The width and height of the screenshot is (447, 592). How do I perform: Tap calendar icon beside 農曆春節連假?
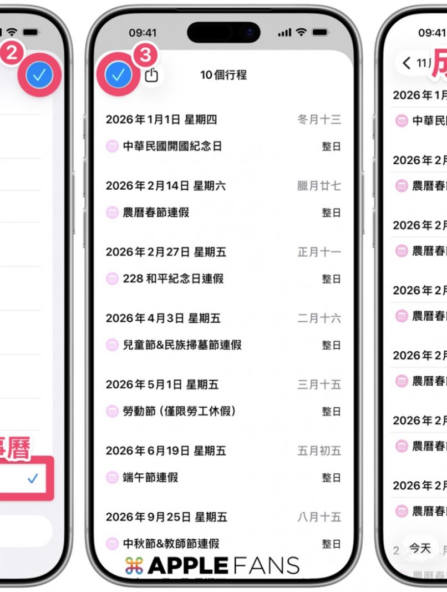[x=112, y=212]
